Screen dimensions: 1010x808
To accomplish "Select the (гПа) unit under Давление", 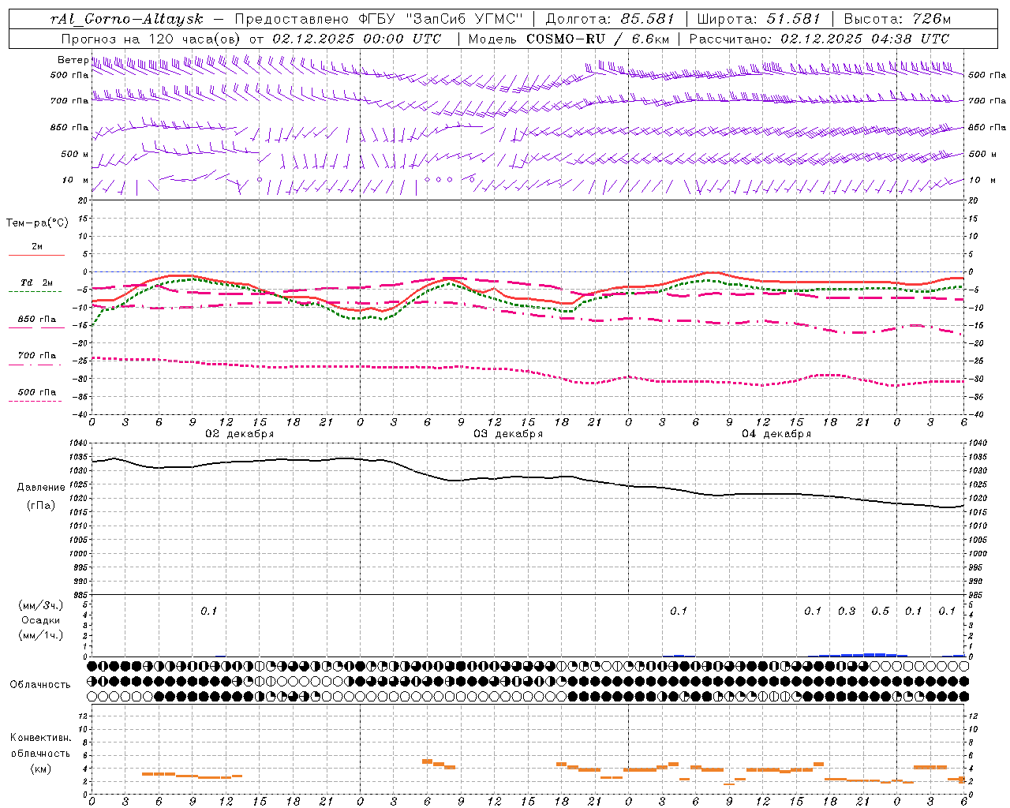I will tap(41, 506).
